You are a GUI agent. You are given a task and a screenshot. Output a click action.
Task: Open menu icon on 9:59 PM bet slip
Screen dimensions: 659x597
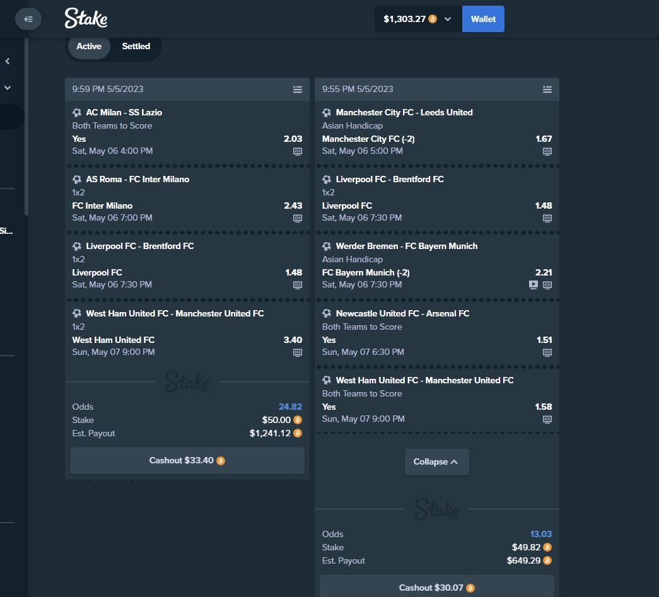point(298,90)
